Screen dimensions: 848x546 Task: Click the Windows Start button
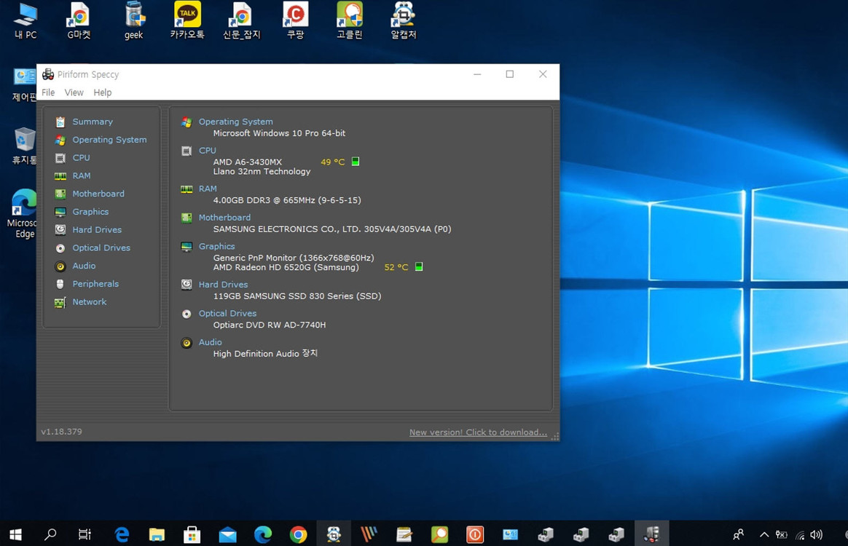point(15,534)
